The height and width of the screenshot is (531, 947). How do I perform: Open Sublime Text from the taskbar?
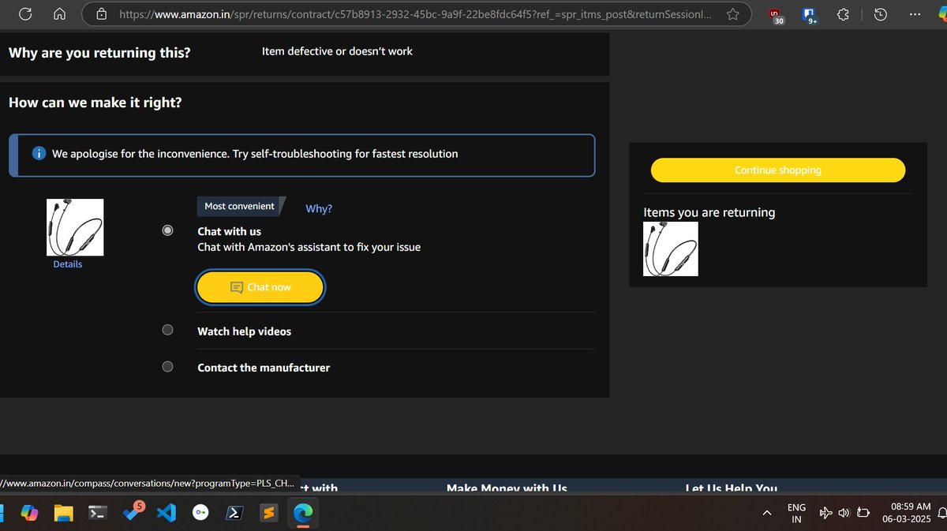click(268, 514)
